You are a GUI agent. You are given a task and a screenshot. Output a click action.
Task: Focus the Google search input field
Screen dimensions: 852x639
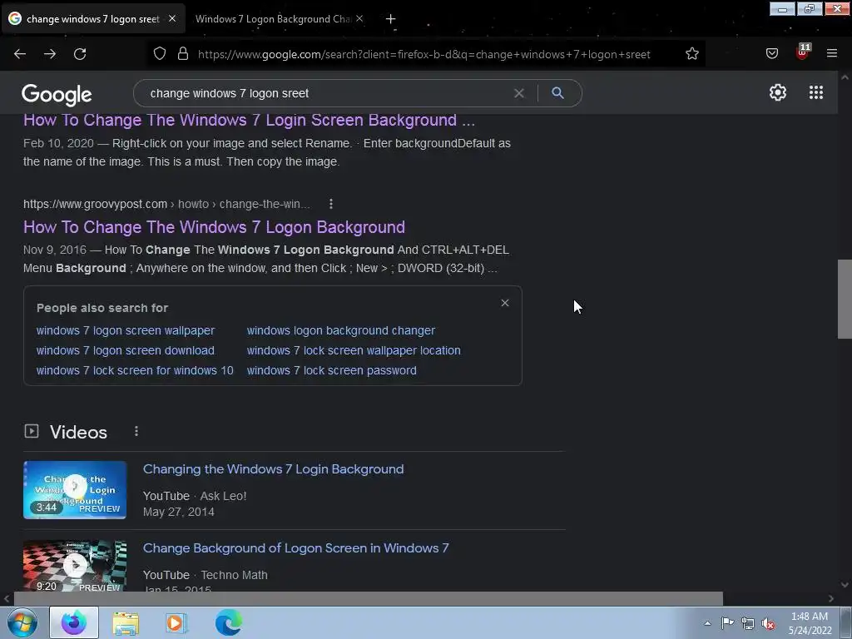point(326,93)
